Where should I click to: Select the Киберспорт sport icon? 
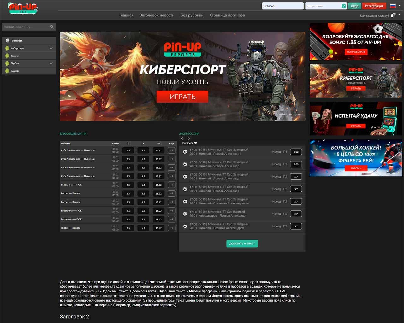[x=7, y=48]
